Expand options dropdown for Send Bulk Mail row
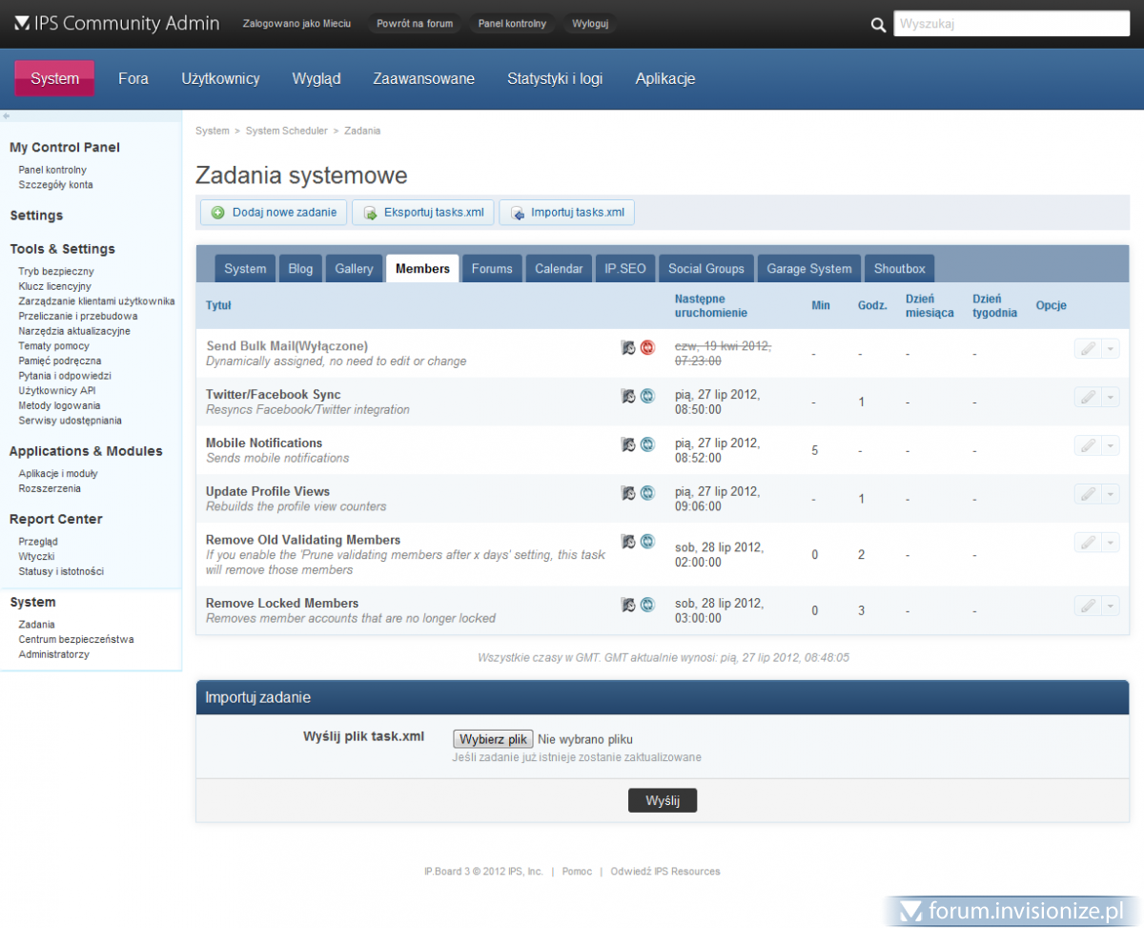 1110,349
